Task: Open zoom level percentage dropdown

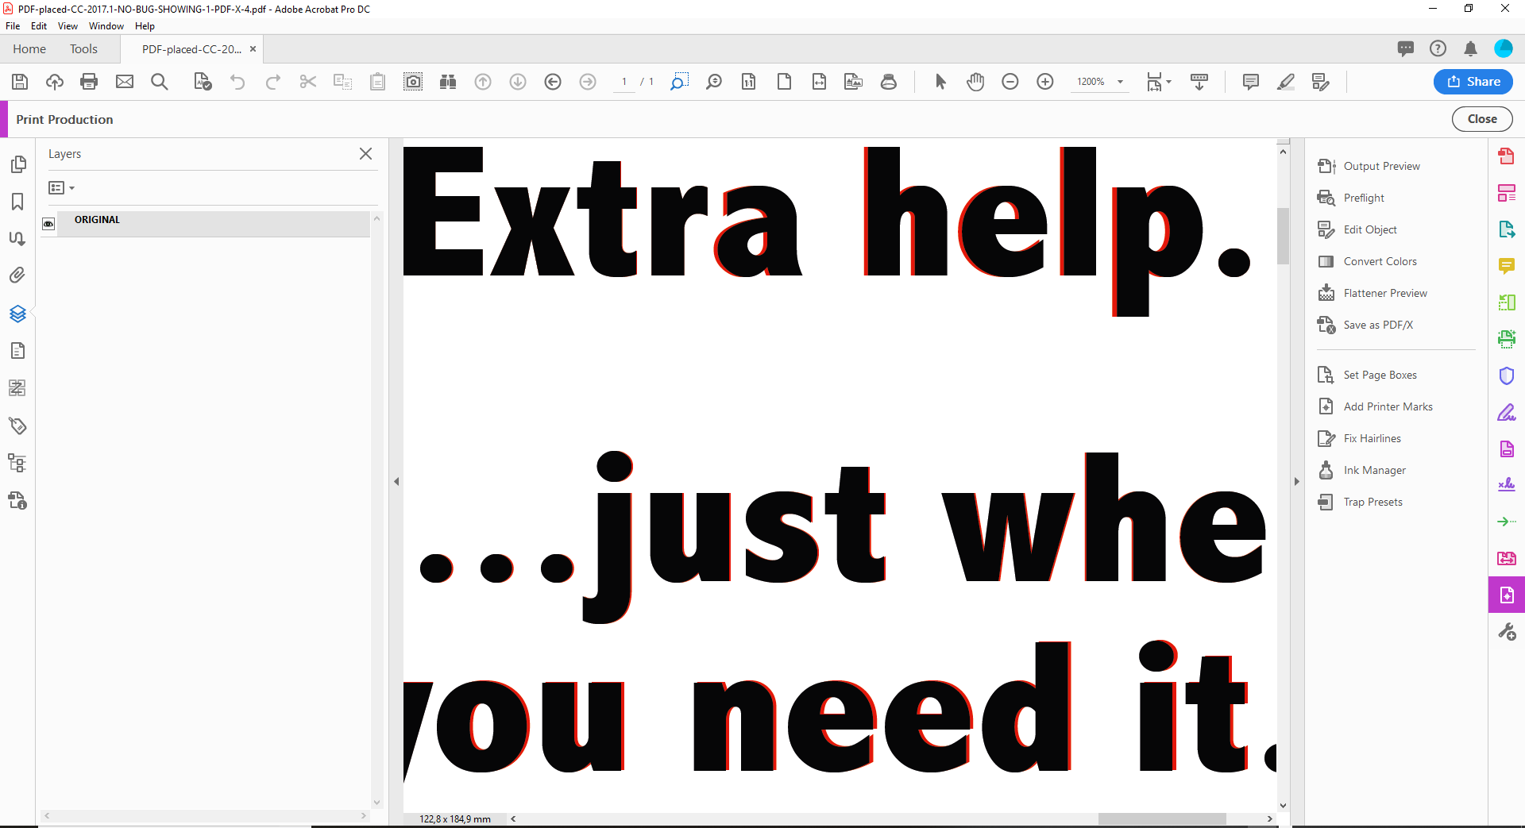Action: click(1120, 82)
